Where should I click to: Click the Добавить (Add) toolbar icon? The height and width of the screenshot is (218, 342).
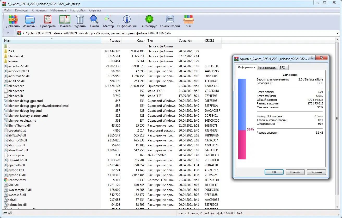tap(13, 20)
